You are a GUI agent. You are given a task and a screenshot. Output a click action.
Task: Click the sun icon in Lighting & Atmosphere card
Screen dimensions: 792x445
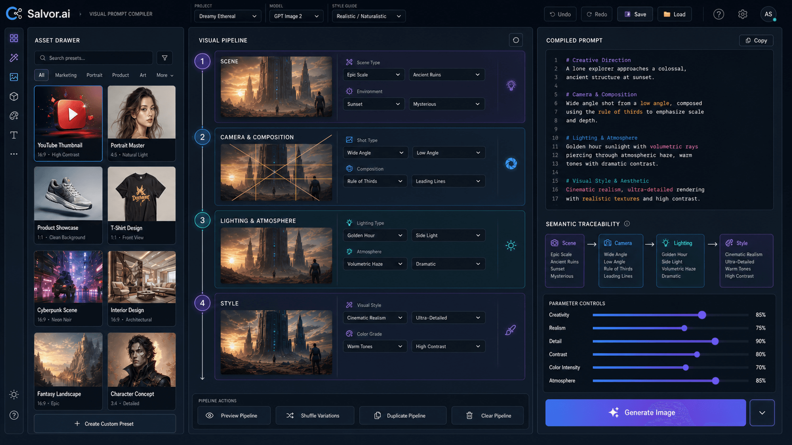[511, 245]
